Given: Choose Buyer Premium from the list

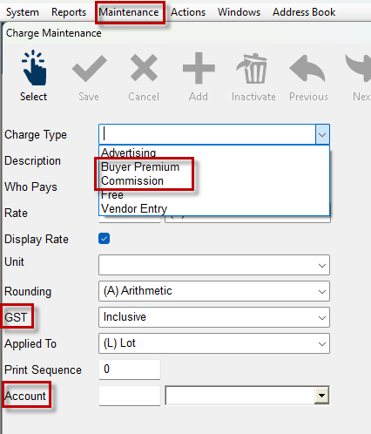Looking at the screenshot, I should tap(140, 167).
